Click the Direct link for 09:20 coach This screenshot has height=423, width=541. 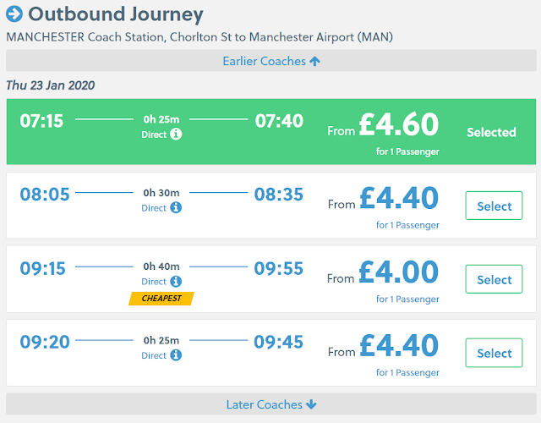pos(154,355)
